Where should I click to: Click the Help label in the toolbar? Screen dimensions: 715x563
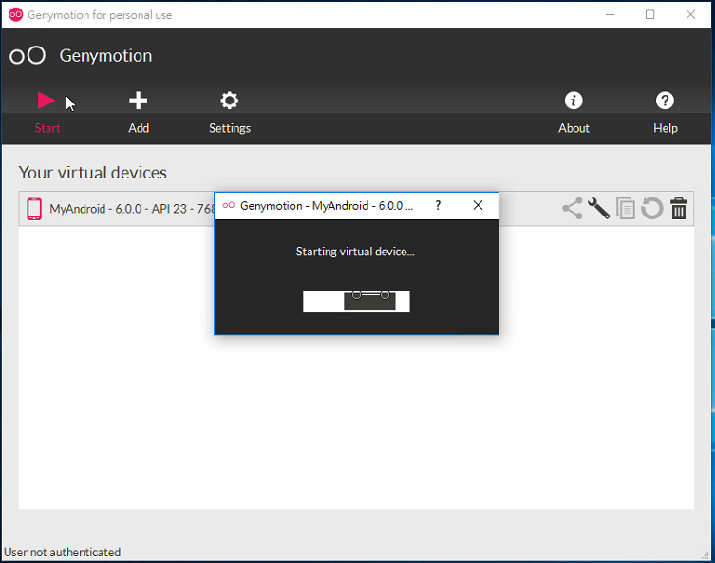tap(666, 128)
